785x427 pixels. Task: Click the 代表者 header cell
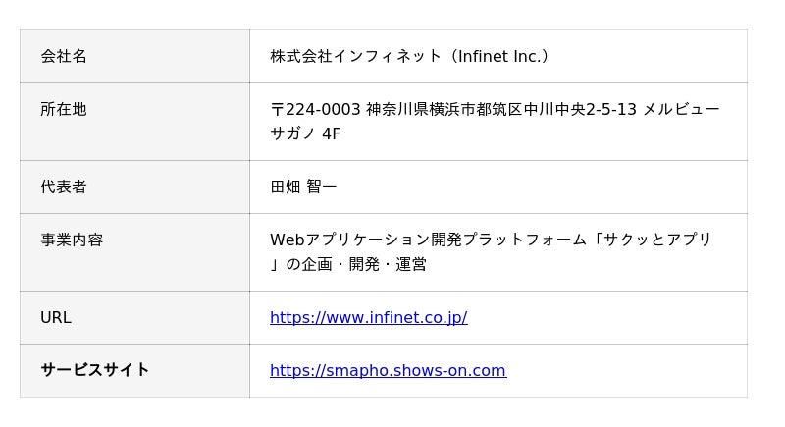pos(64,187)
